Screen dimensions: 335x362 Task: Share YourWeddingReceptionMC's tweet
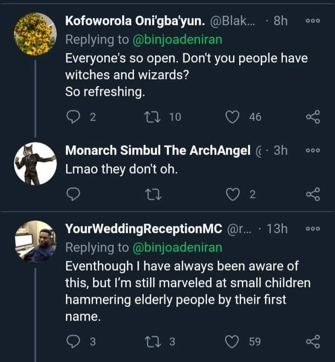pyautogui.click(x=313, y=342)
